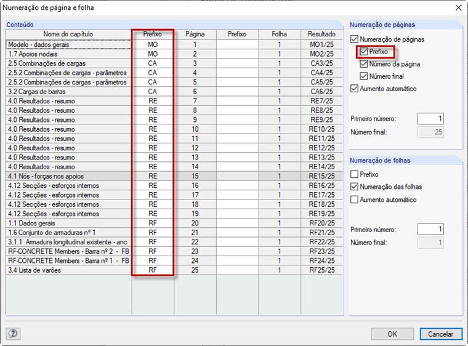Click Nome do capítulo column header
This screenshot has height=346, width=468.
[x=68, y=34]
